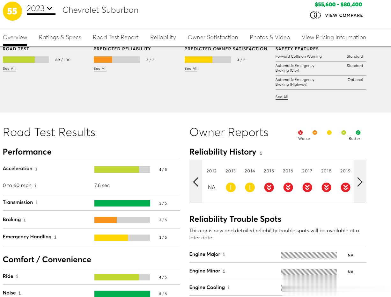The image size is (391, 297).
Task: Click the Chevrolet Suburban title
Action: click(100, 10)
